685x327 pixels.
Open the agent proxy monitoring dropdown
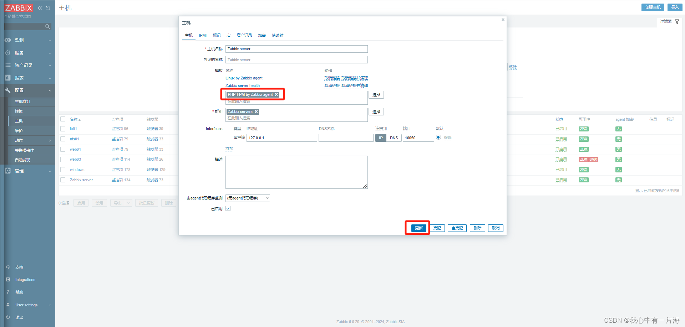[x=248, y=198]
